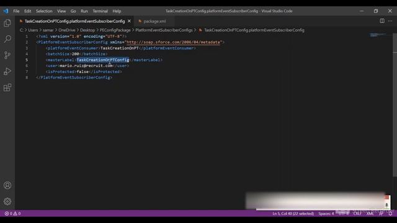Open the editor More Actions ellipsis
The height and width of the screenshot is (223, 397).
[390, 21]
